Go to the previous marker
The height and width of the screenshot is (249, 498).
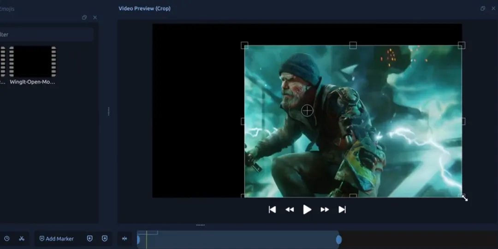pos(90,238)
